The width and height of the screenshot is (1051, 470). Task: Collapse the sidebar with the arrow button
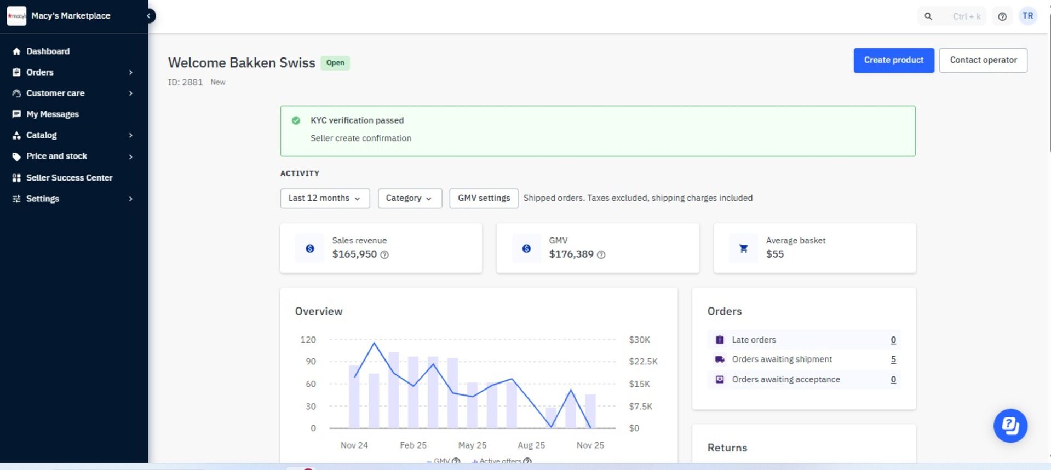click(148, 16)
